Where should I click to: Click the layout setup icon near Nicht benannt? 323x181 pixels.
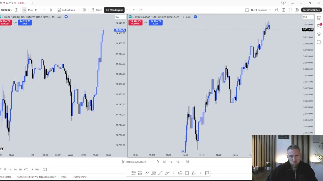coord(247,10)
